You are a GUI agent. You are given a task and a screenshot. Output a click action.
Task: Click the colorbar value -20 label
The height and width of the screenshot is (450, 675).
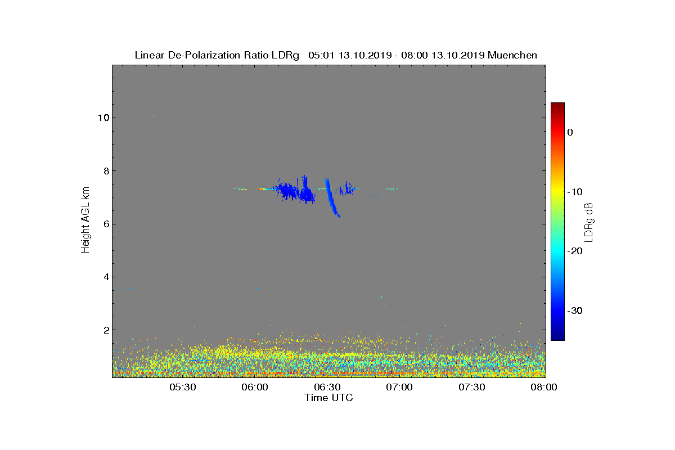pyautogui.click(x=574, y=251)
